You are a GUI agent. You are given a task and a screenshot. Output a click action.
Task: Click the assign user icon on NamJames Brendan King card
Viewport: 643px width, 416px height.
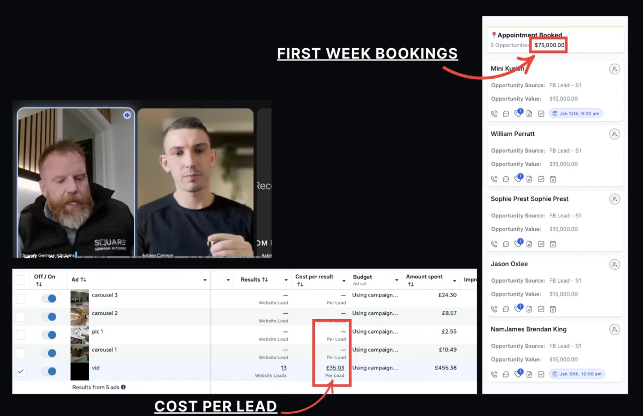(615, 329)
